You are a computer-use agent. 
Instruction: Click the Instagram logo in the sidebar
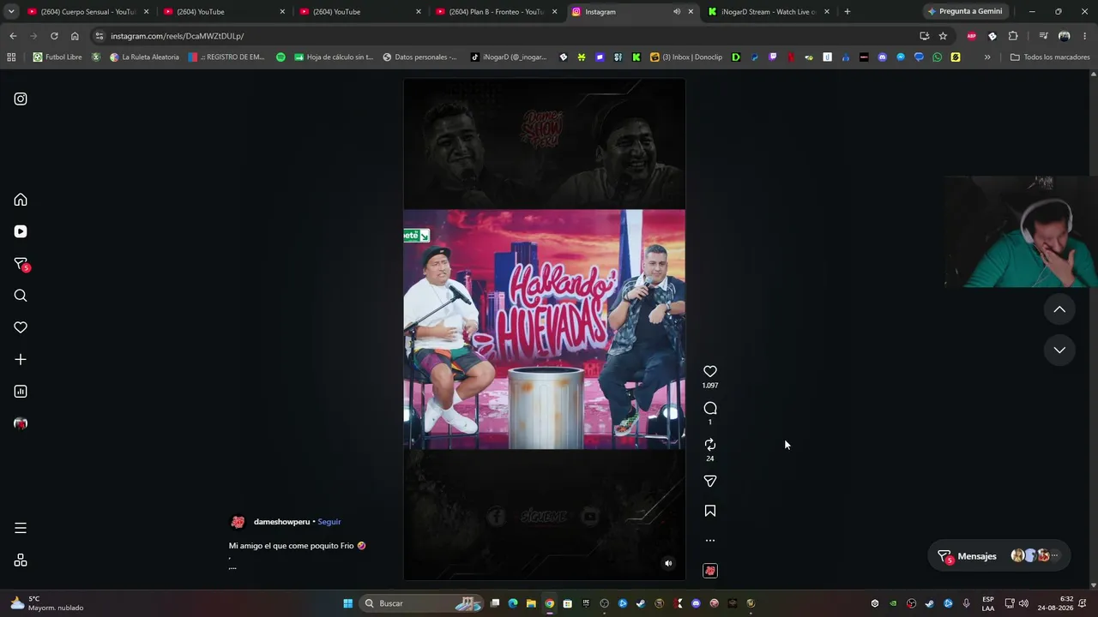21,99
